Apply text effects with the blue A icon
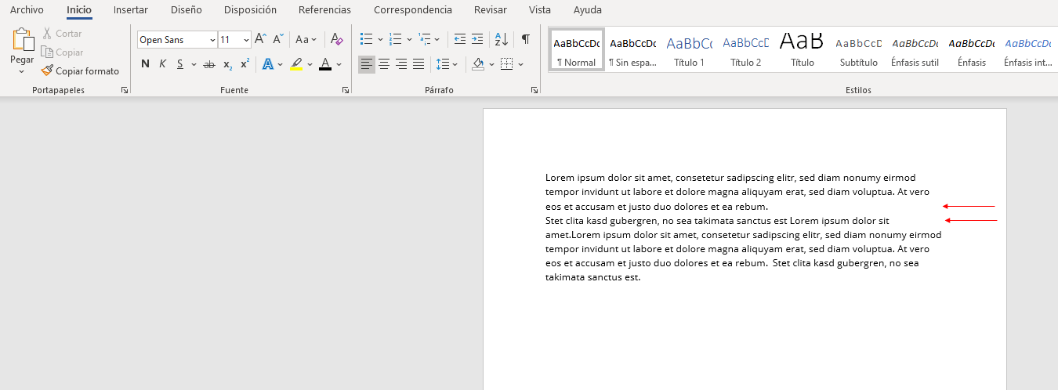Viewport: 1058px width, 390px height. coord(267,64)
